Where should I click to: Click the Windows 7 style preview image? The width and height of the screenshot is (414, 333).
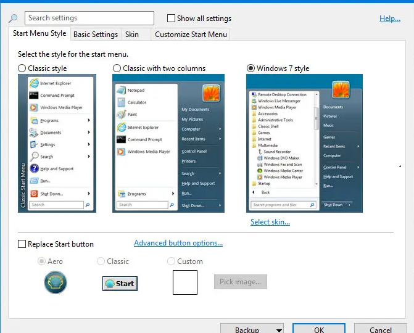pyautogui.click(x=304, y=143)
